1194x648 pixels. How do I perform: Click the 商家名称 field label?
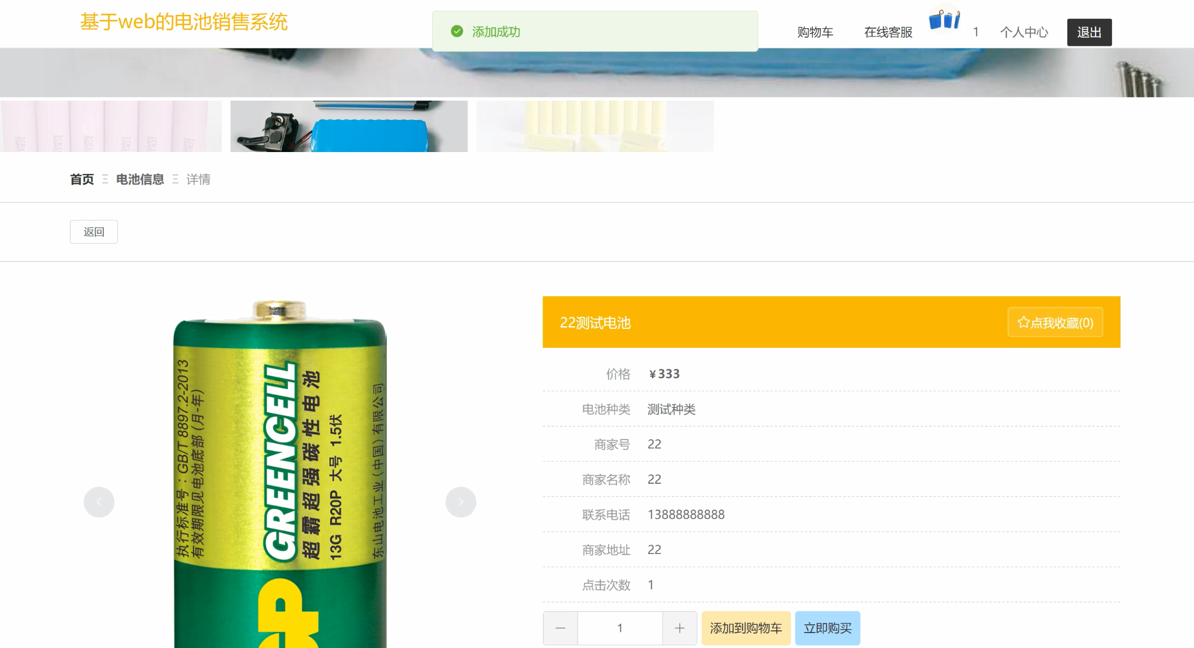(x=606, y=479)
